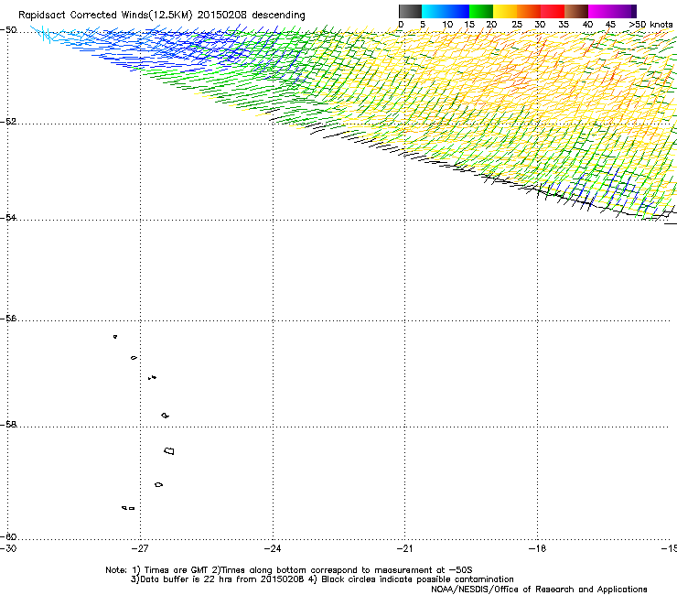The image size is (677, 595).
Task: Click the orange 25-30 knots legend swatch
Action: [529, 11]
